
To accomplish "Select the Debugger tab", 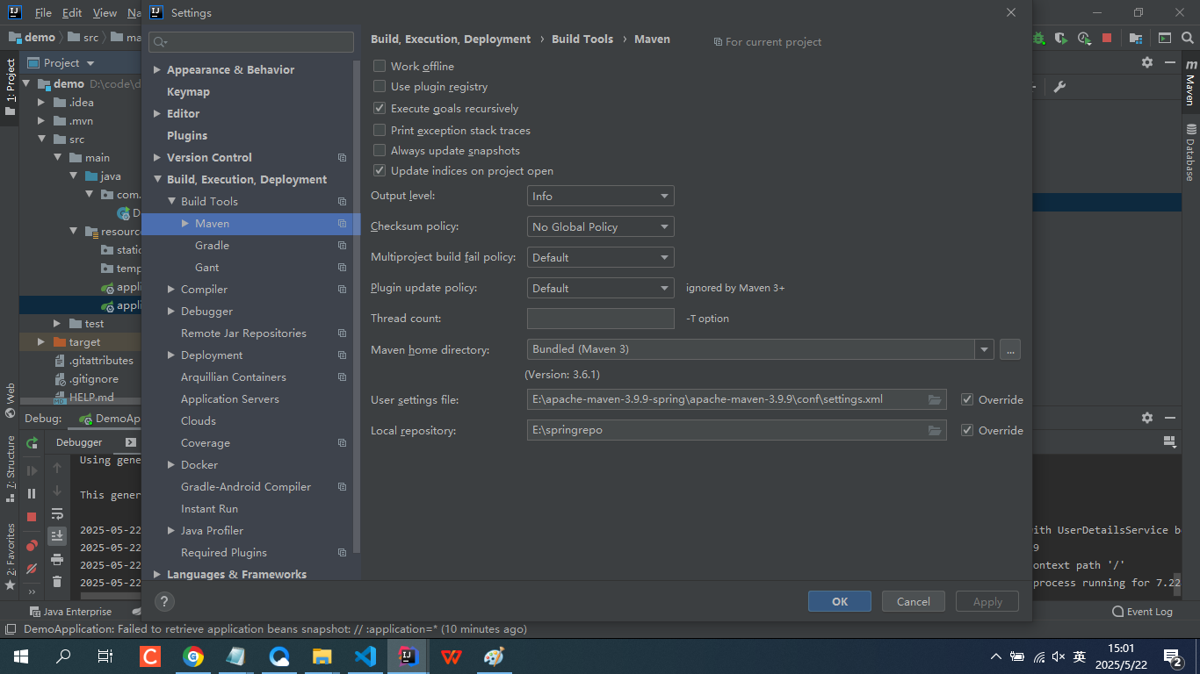I will pyautogui.click(x=79, y=442).
